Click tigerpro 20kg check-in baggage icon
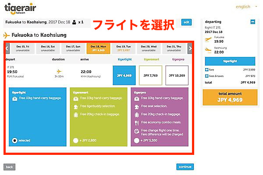This screenshot has width=263, height=175. 137,115
